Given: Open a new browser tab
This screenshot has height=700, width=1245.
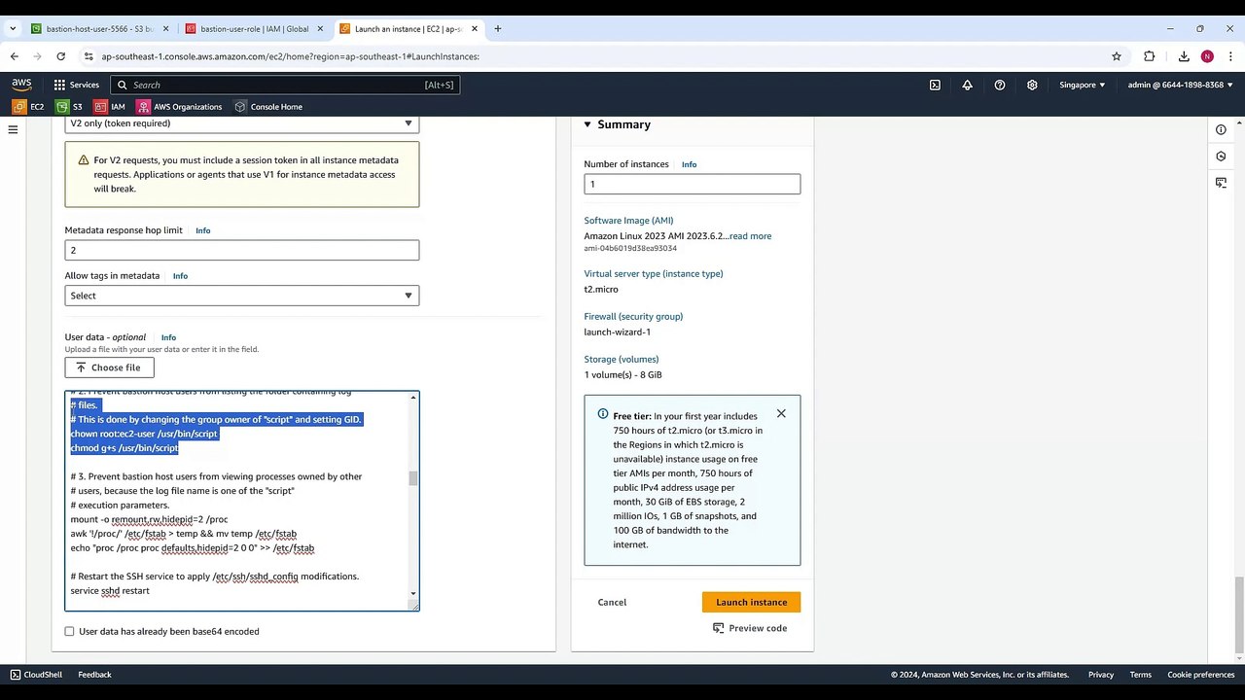Looking at the screenshot, I should [497, 29].
